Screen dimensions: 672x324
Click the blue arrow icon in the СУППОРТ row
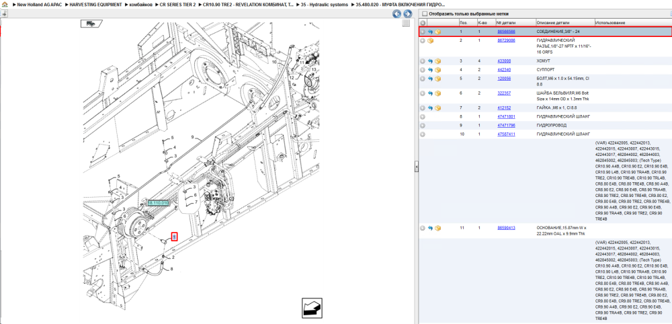(430, 70)
